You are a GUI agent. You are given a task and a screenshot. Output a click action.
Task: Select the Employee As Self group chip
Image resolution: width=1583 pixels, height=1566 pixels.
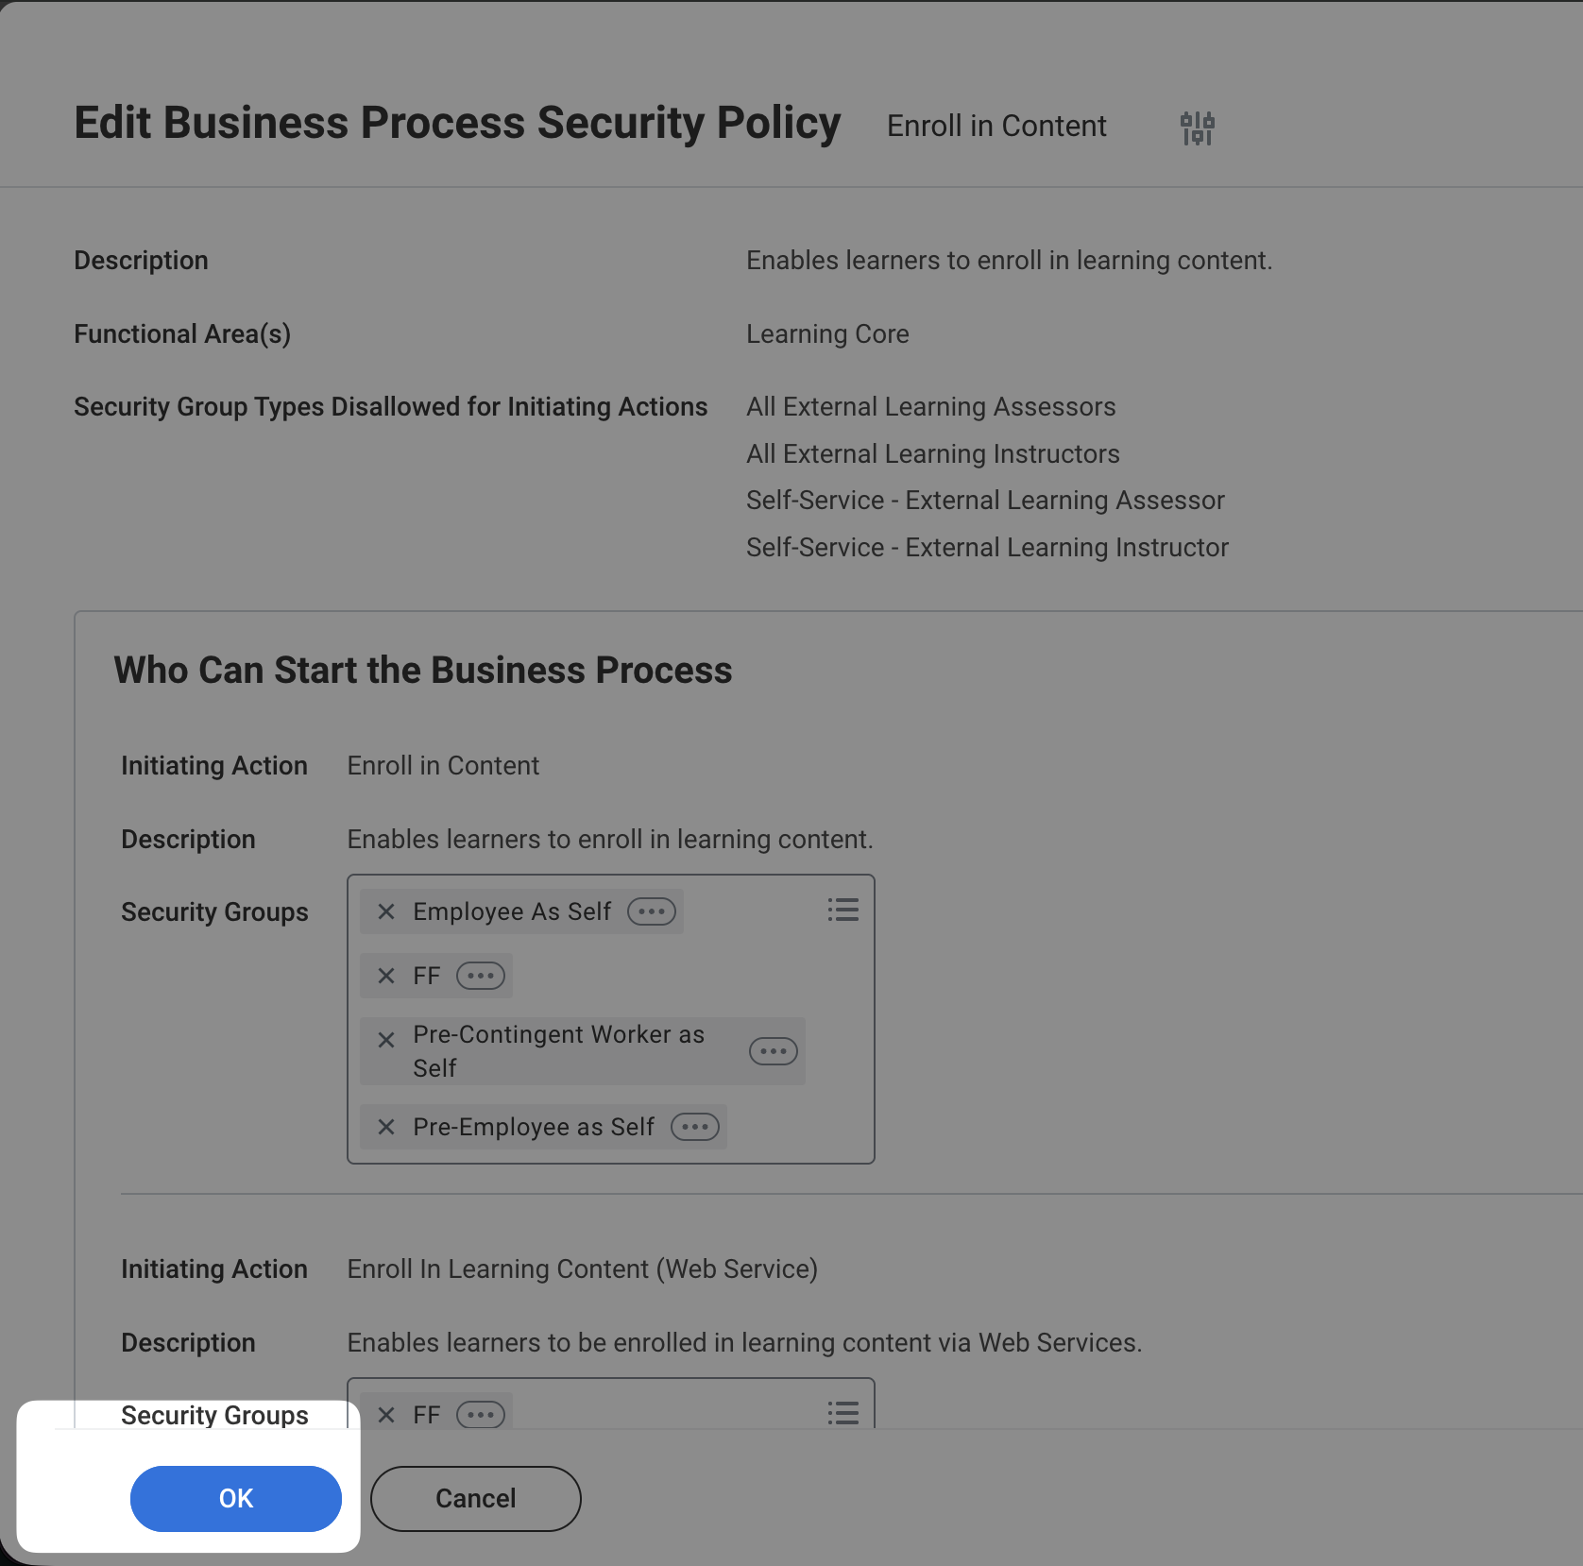point(512,911)
